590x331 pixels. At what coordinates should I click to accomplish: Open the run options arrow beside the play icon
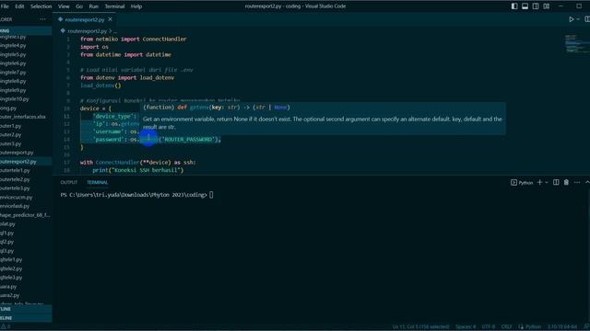pyautogui.click(x=578, y=19)
